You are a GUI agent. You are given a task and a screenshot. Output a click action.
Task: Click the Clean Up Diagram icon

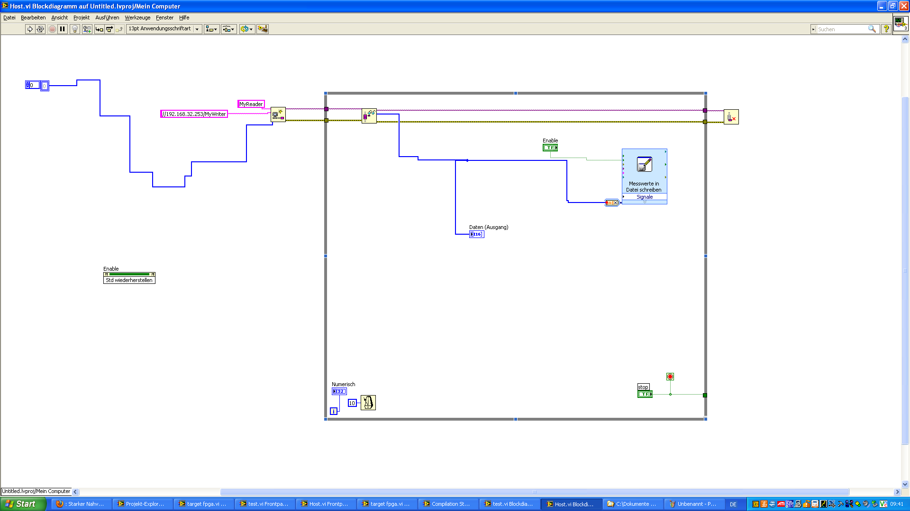262,29
